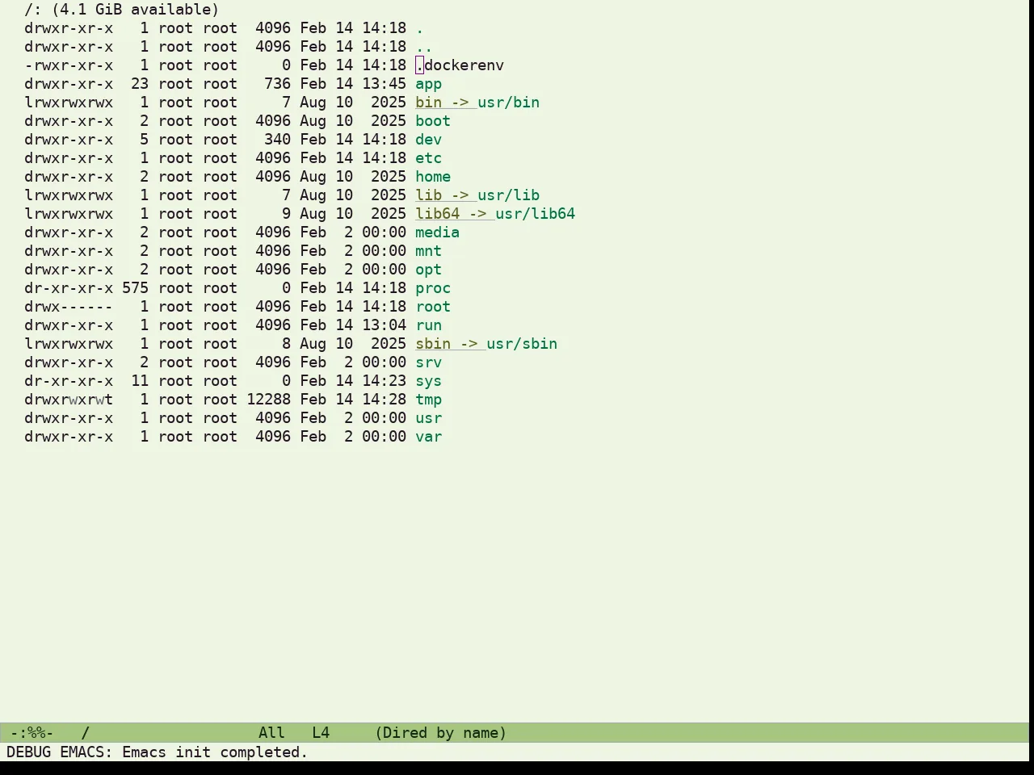The height and width of the screenshot is (775, 1034).
Task: Open the run directory
Action: [428, 325]
